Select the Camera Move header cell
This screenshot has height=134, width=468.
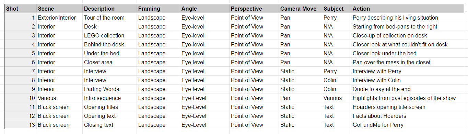point(300,9)
